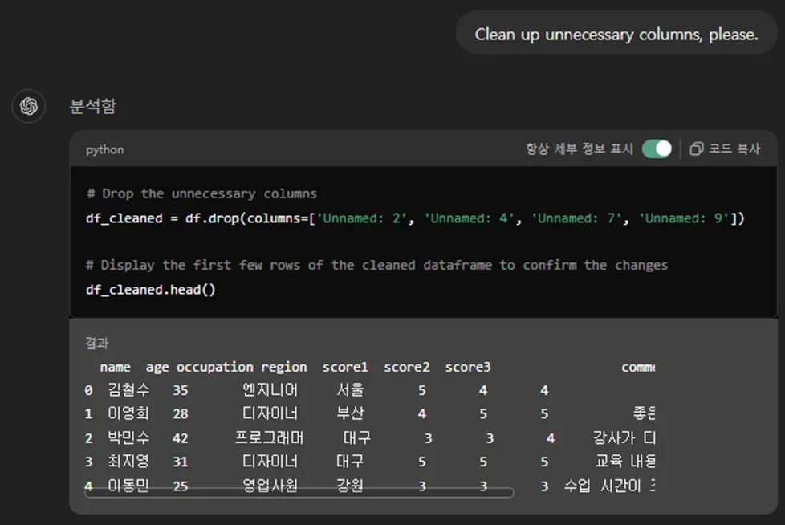Image resolution: width=785 pixels, height=525 pixels.
Task: Click the age value 31 cell
Action: [180, 462]
